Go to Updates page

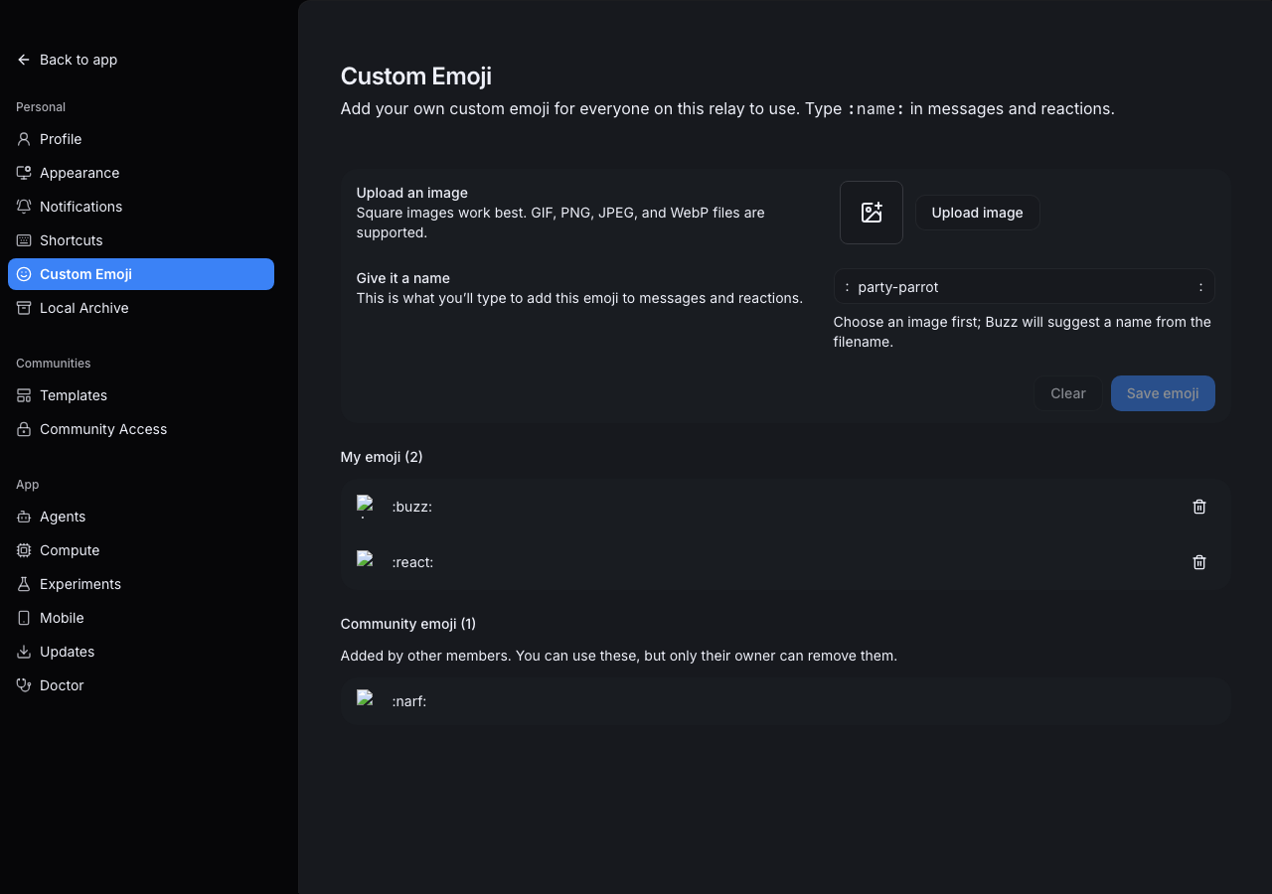141,652
